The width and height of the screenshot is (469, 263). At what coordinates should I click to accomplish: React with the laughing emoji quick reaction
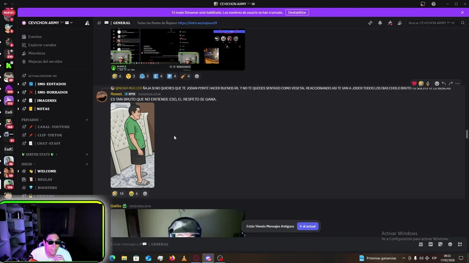(421, 84)
